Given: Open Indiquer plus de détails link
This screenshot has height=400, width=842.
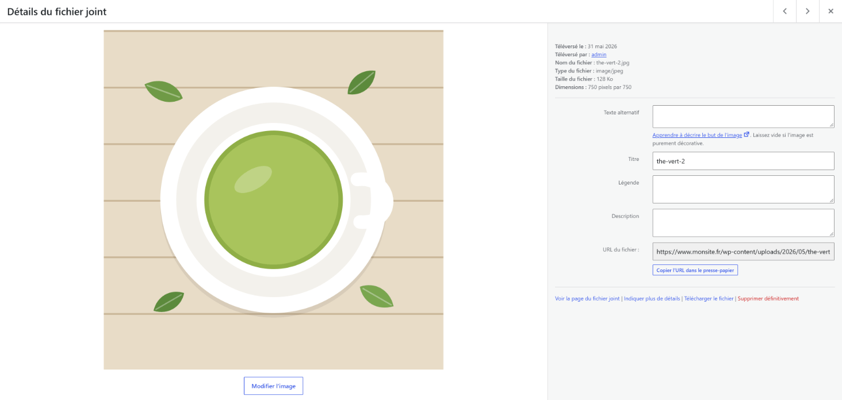Looking at the screenshot, I should pyautogui.click(x=652, y=299).
